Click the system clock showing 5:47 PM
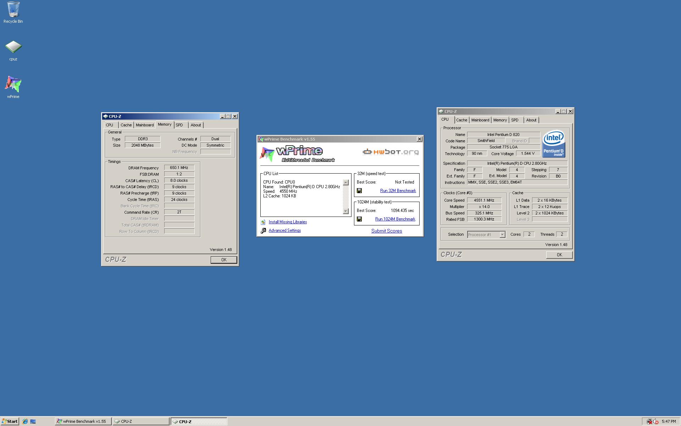 tap(669, 421)
